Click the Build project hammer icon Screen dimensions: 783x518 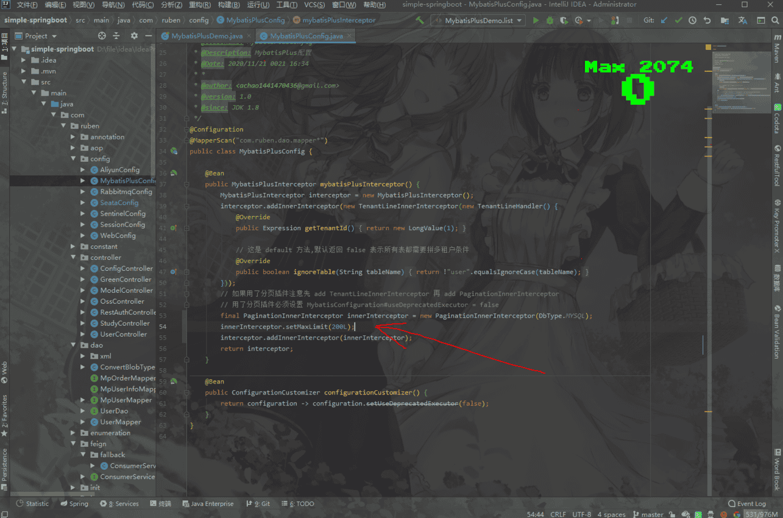pos(420,20)
